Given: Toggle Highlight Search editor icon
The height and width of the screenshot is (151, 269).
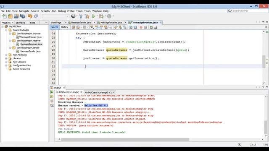Looking at the screenshot, I should pos(105,27).
